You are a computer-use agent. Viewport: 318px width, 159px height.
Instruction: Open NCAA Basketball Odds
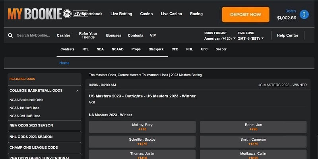tap(26, 100)
